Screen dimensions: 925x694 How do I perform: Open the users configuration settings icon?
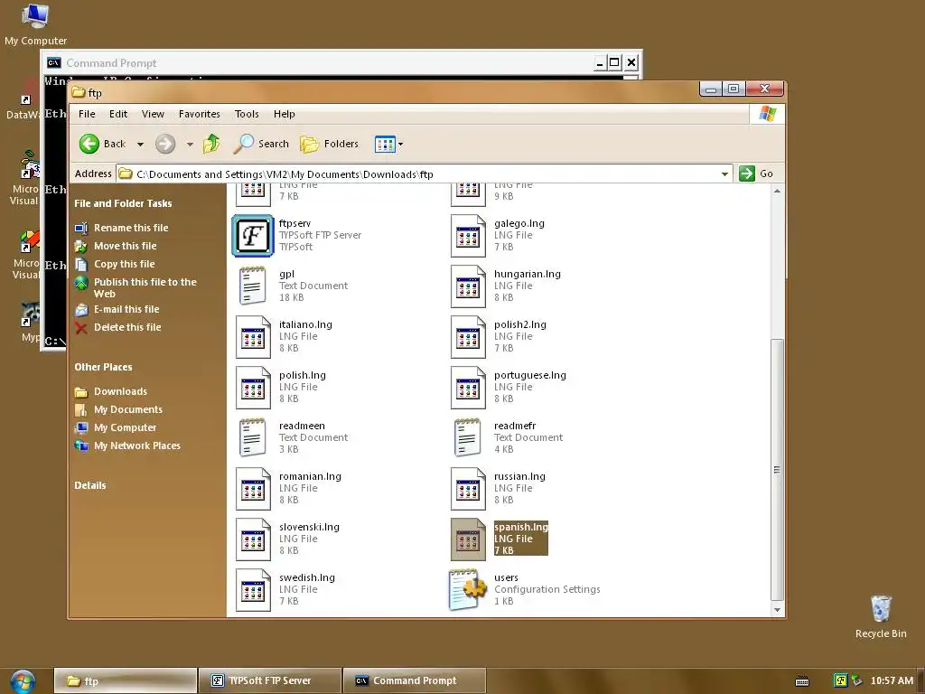[x=468, y=589]
